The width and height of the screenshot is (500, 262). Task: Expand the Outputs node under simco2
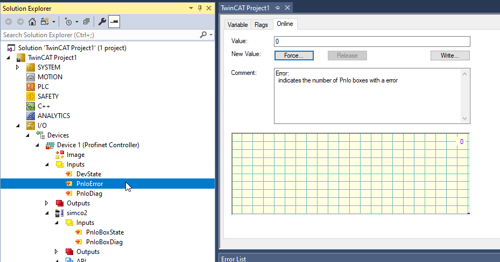click(56, 252)
